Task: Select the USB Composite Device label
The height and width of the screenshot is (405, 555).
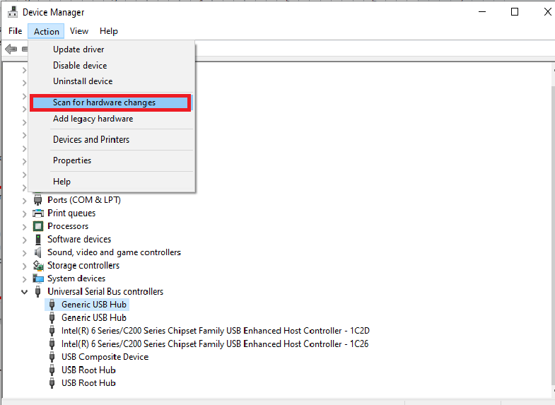Action: point(105,357)
